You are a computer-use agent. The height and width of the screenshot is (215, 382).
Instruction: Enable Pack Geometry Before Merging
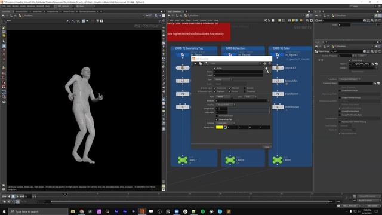tap(340, 122)
